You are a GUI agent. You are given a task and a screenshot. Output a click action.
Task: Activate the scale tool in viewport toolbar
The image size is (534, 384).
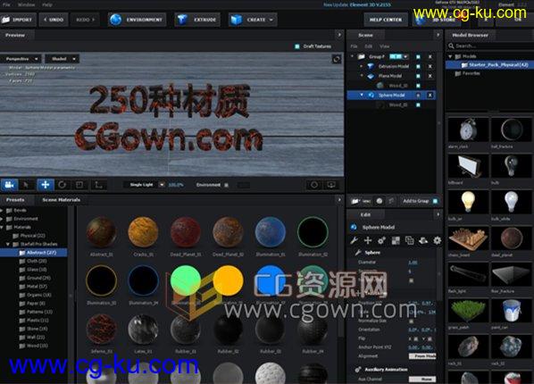point(79,185)
